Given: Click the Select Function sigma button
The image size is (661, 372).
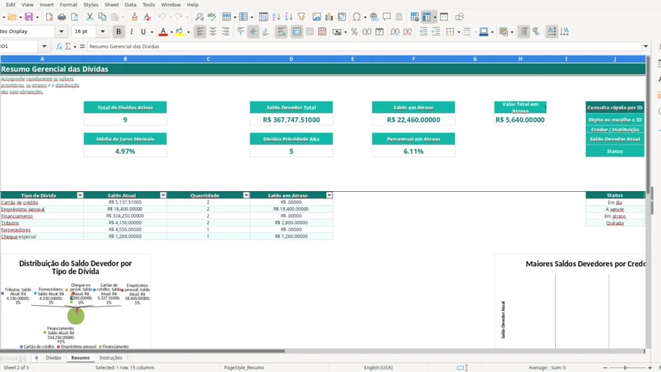Looking at the screenshot, I should 68,46.
